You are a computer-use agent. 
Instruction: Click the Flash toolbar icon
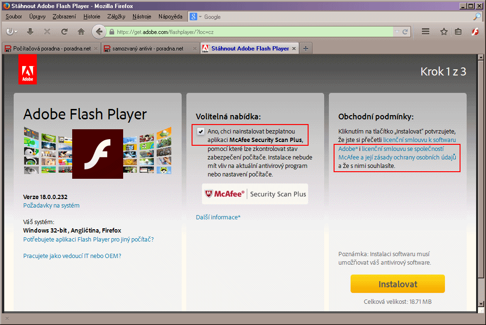(475, 32)
